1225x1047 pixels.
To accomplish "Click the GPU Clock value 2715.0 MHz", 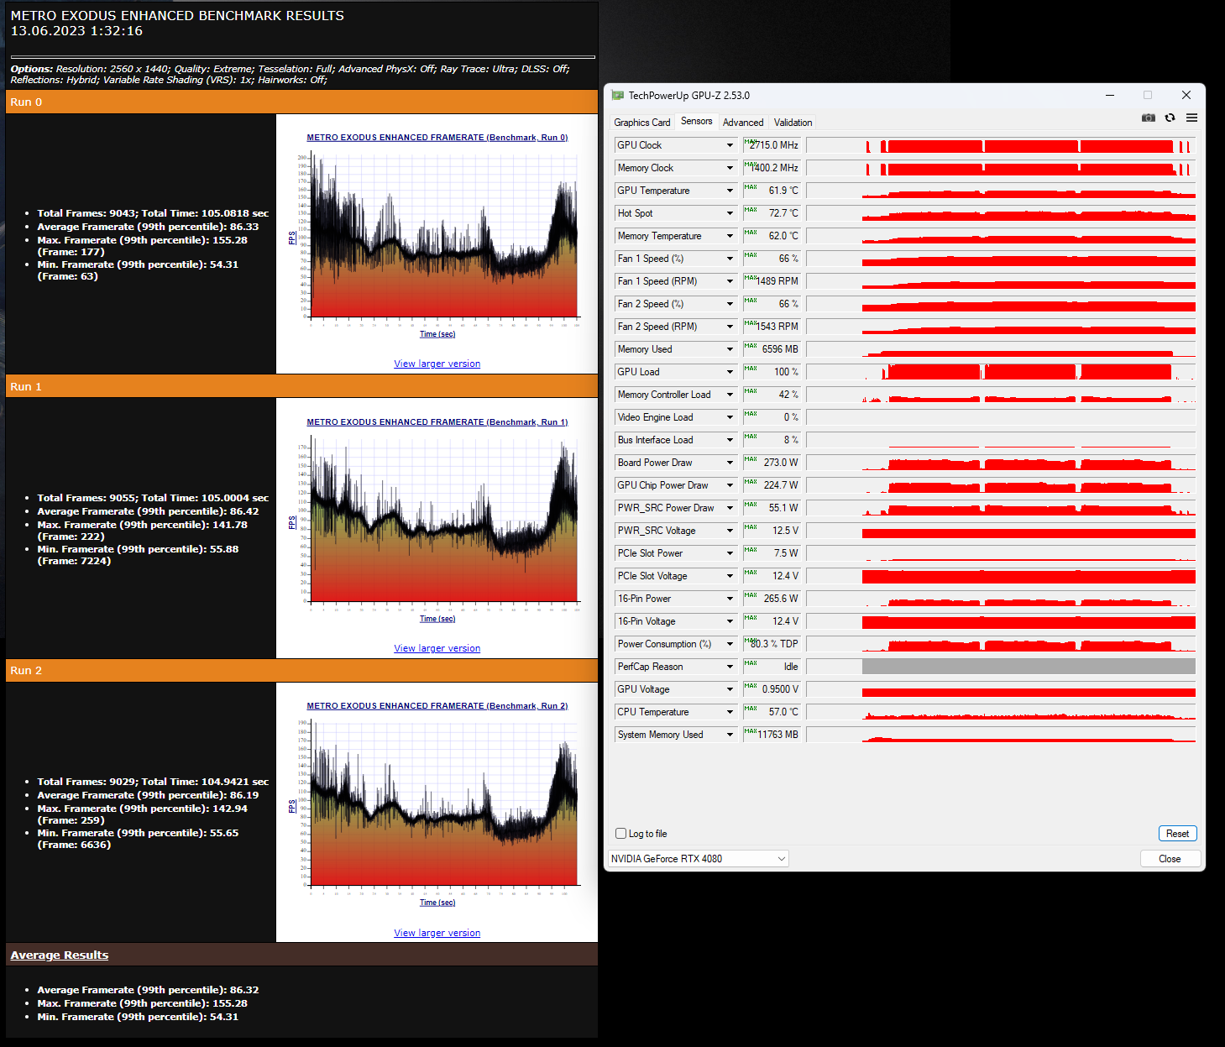I will point(772,145).
